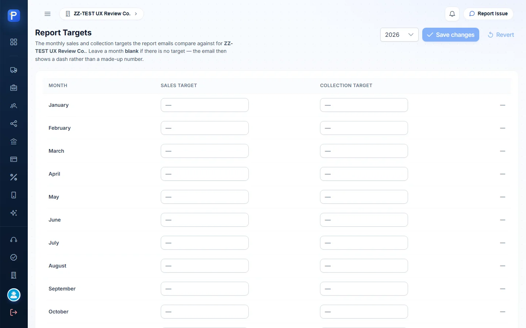Open the sparkle AI icon in sidebar
The height and width of the screenshot is (328, 526).
point(14,213)
